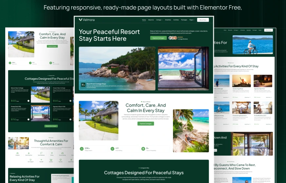This screenshot has width=286, height=183.
Task: Open the Private Dining Experience card photo
Action: pos(241,108)
